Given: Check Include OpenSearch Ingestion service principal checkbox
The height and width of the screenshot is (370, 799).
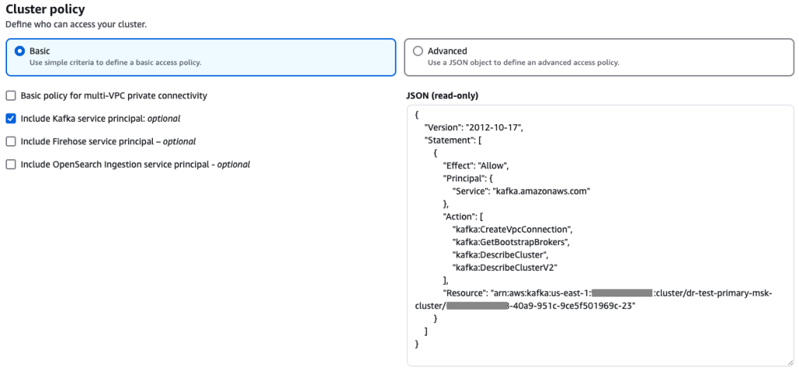Looking at the screenshot, I should pyautogui.click(x=11, y=164).
